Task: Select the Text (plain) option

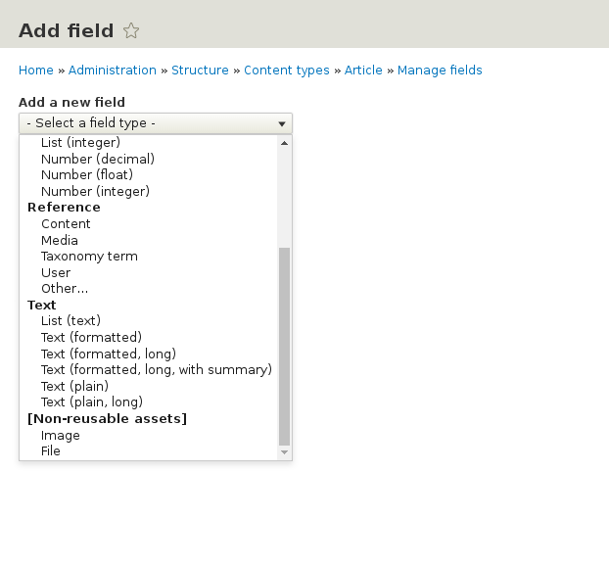Action: pyautogui.click(x=74, y=386)
